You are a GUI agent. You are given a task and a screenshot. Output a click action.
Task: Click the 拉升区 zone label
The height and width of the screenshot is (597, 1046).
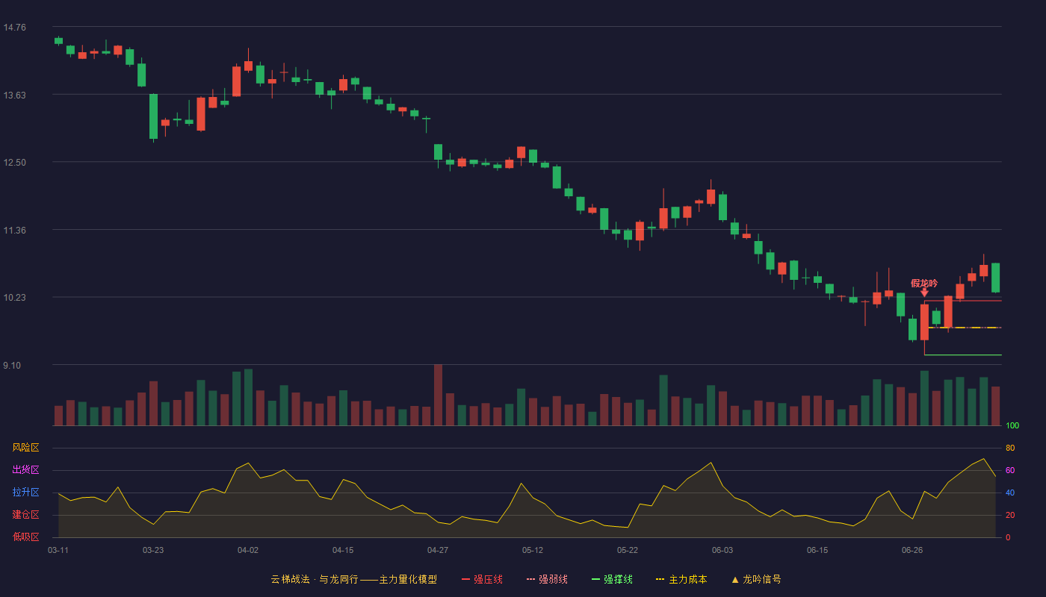click(x=25, y=493)
